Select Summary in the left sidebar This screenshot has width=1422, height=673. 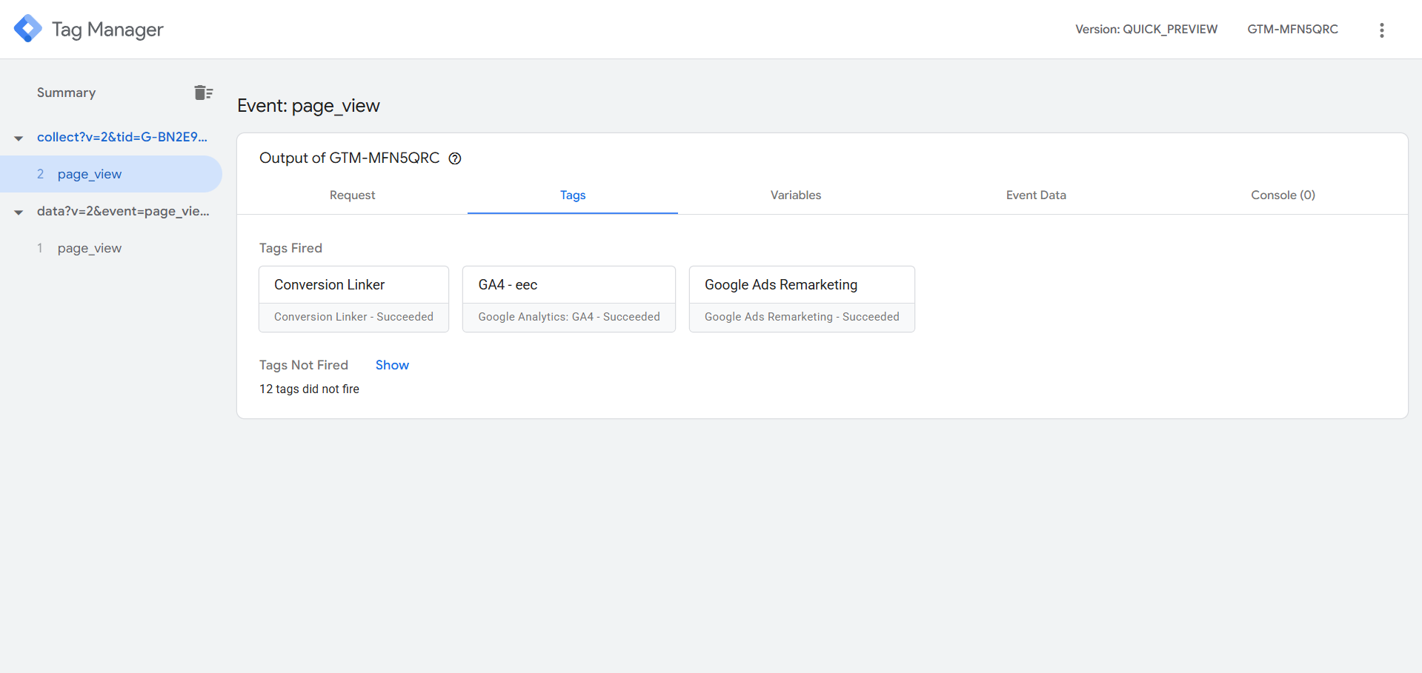[66, 93]
